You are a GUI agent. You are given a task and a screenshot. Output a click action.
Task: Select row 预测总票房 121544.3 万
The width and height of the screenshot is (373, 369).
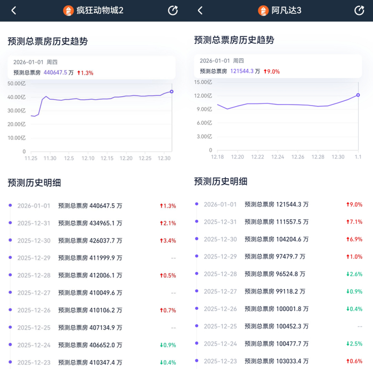pyautogui.click(x=279, y=204)
